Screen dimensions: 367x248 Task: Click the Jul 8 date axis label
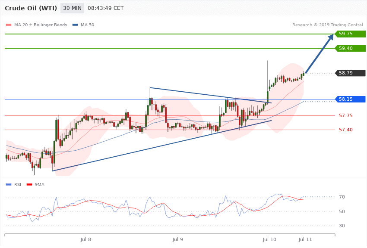pos(85,239)
